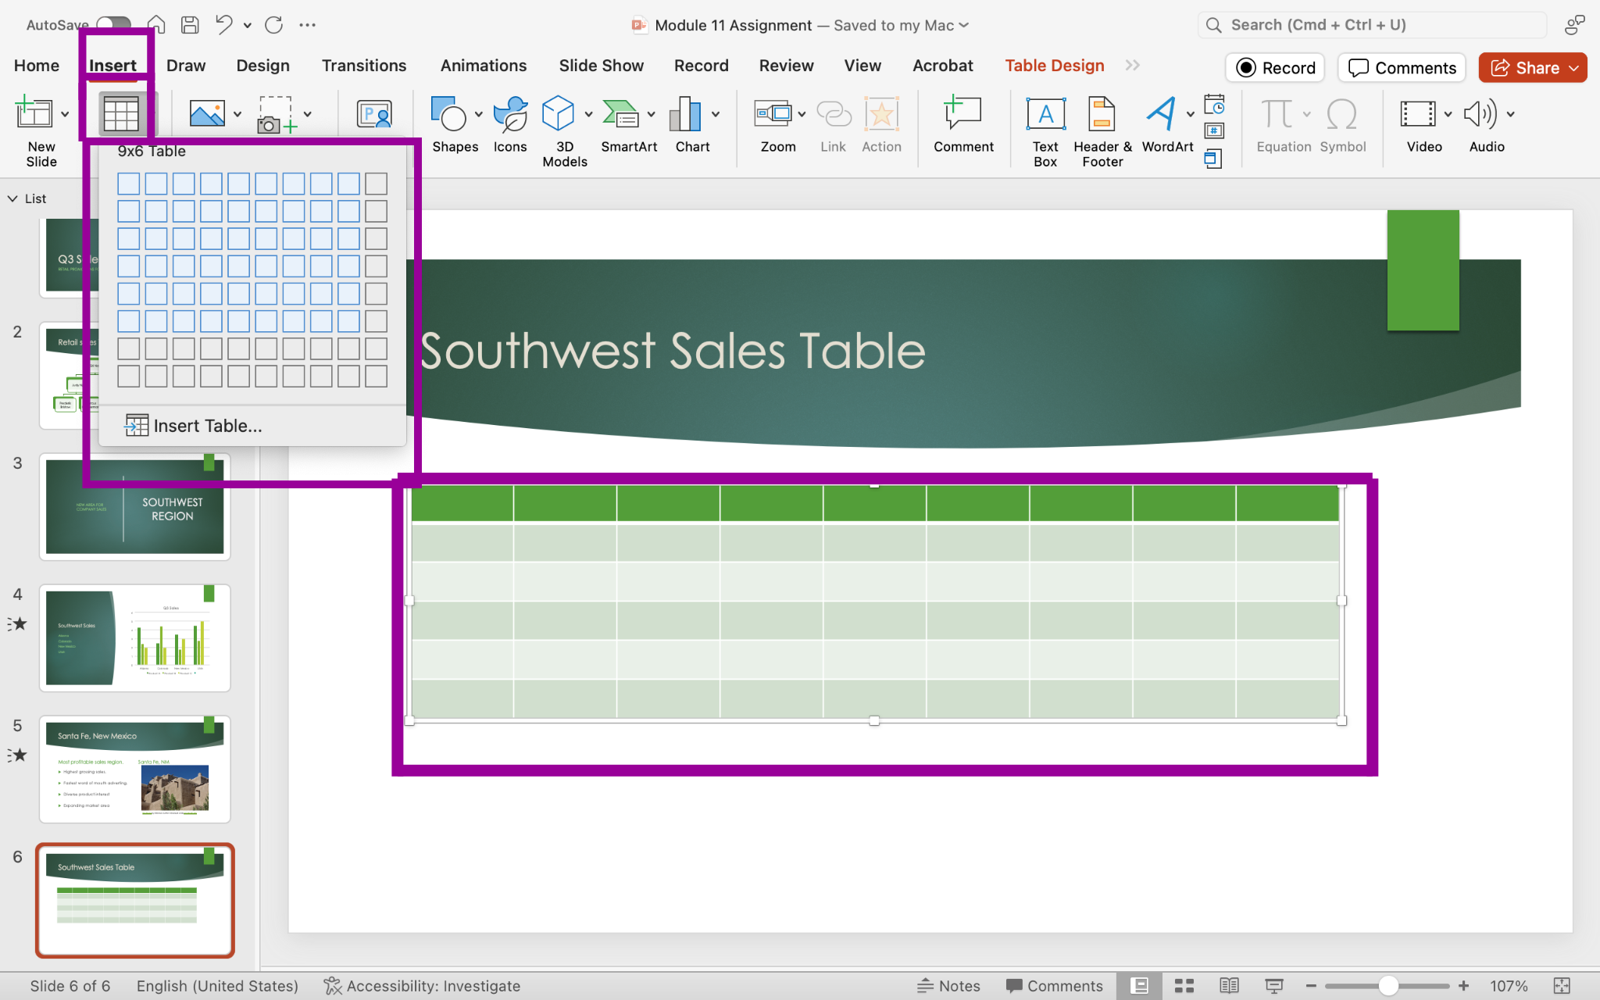Click the Table icon in the Insert ribbon
This screenshot has height=1000, width=1600.
(x=121, y=115)
